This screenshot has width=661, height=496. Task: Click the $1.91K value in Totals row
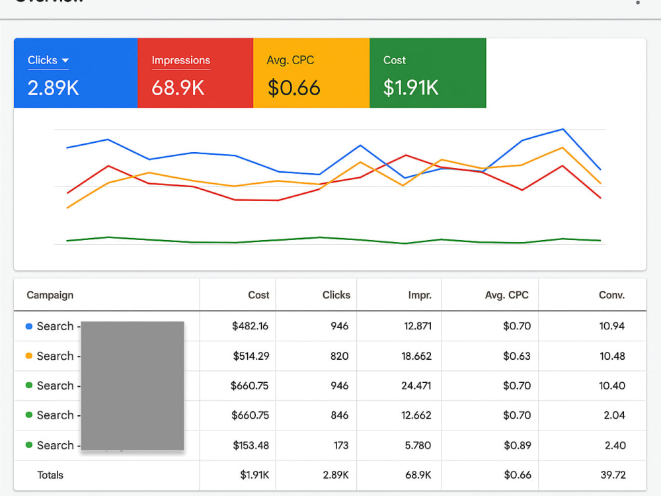coord(254,475)
